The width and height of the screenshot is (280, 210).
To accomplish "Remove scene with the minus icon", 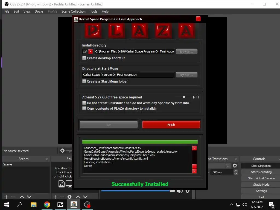I will click(x=13, y=197).
